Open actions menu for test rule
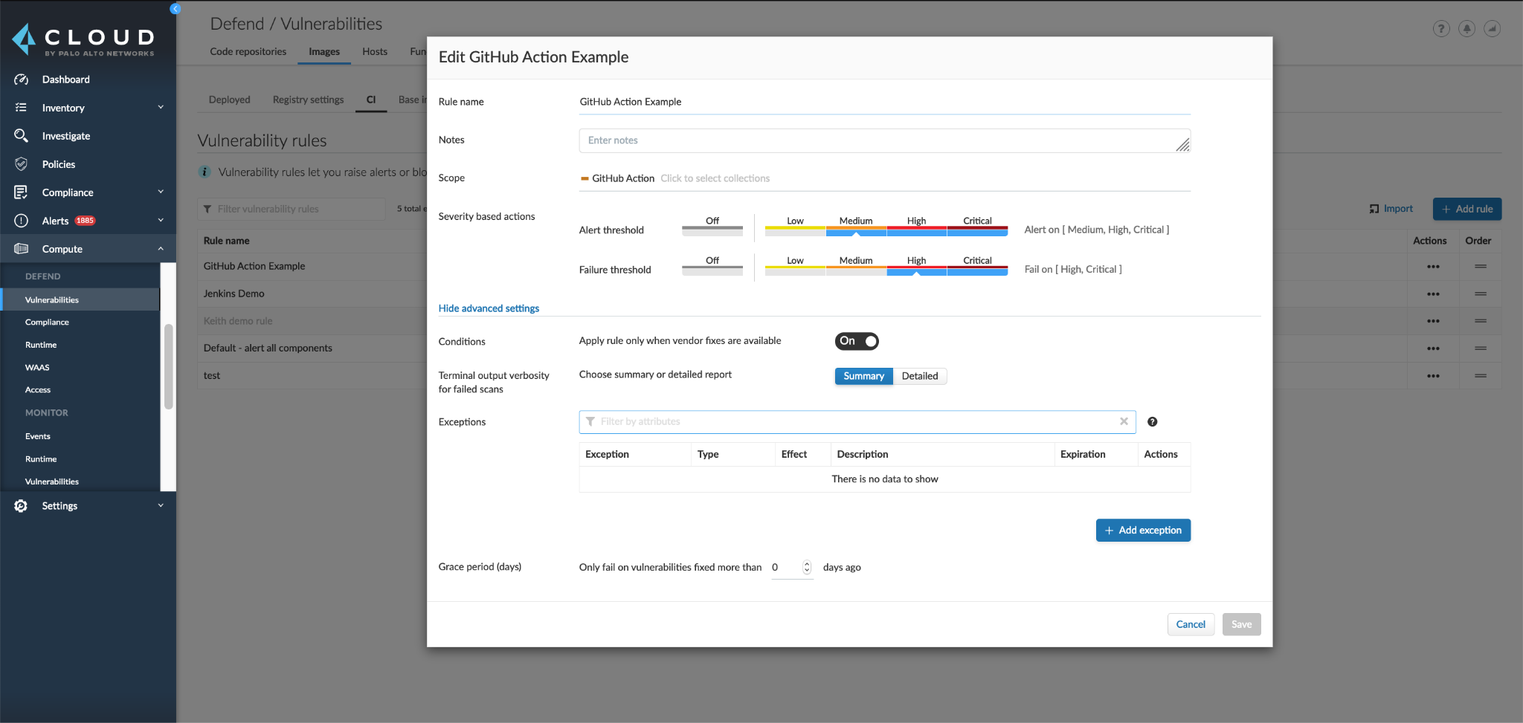The height and width of the screenshot is (723, 1523). 1433,376
